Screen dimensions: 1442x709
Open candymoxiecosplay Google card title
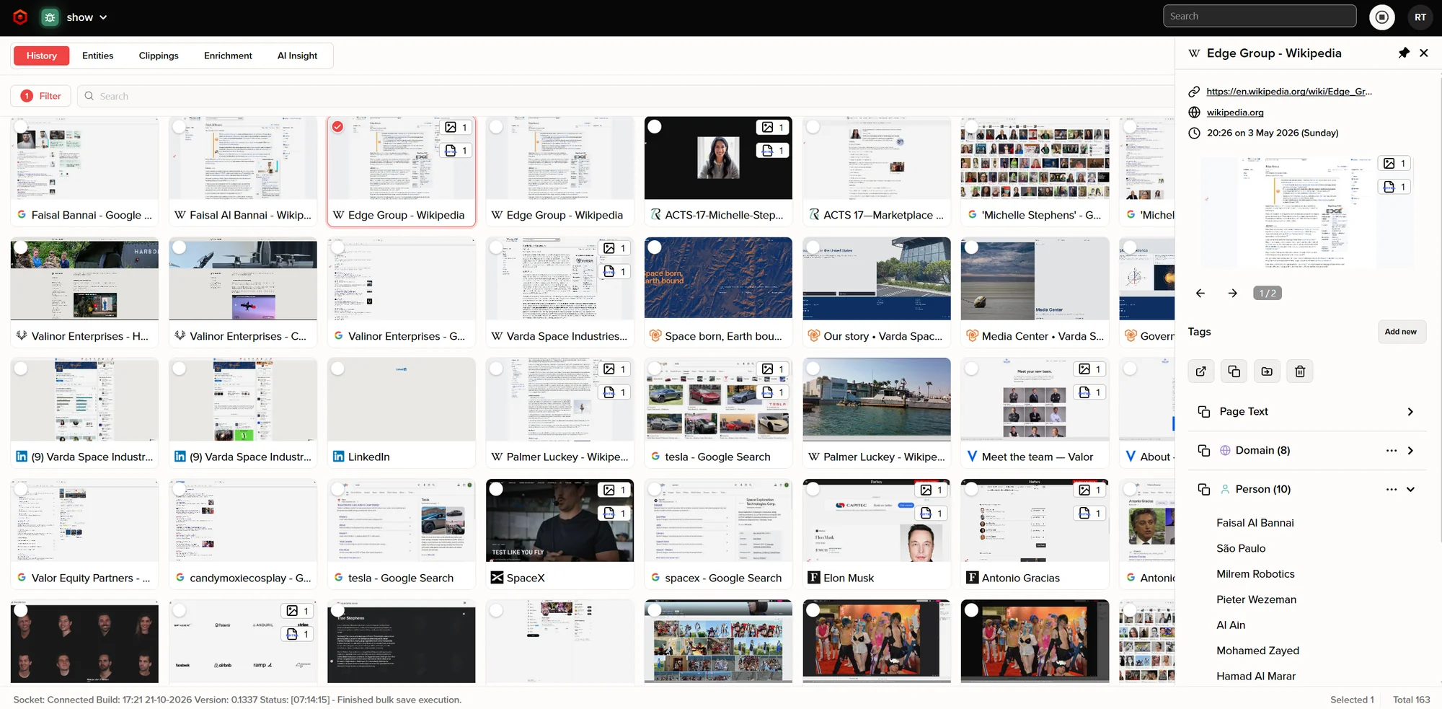tap(250, 578)
